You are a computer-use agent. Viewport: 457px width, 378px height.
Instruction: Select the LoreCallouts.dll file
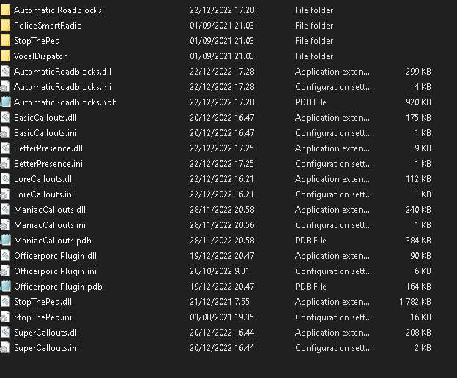click(x=43, y=179)
